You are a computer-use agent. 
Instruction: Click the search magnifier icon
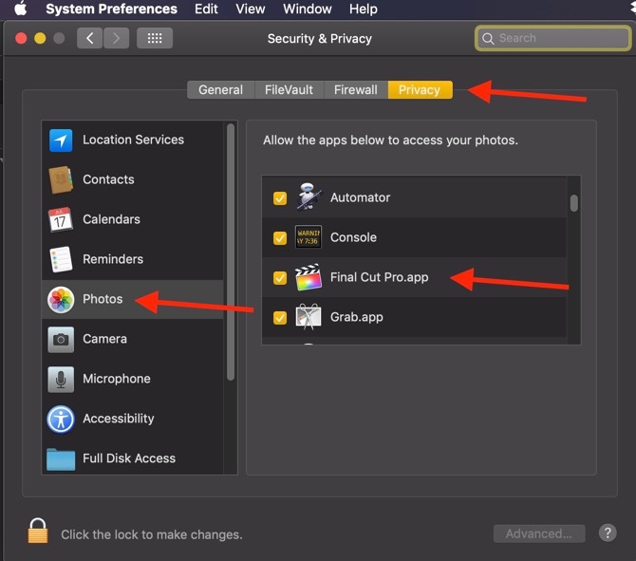[x=488, y=39]
